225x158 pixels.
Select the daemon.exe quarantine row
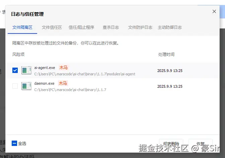(x=100, y=86)
